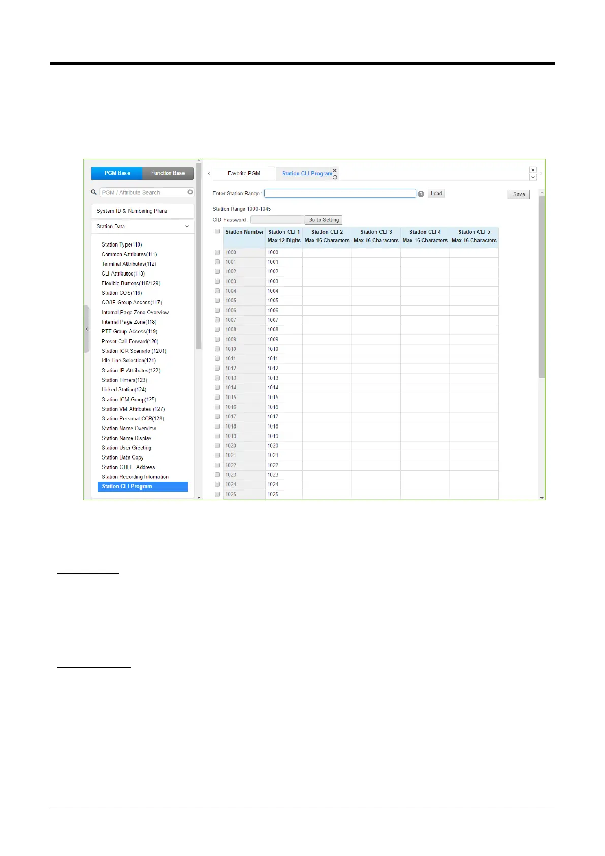This screenshot has height=856, width=605.
Task: Open PTT Group Access(119)
Action: (130, 331)
